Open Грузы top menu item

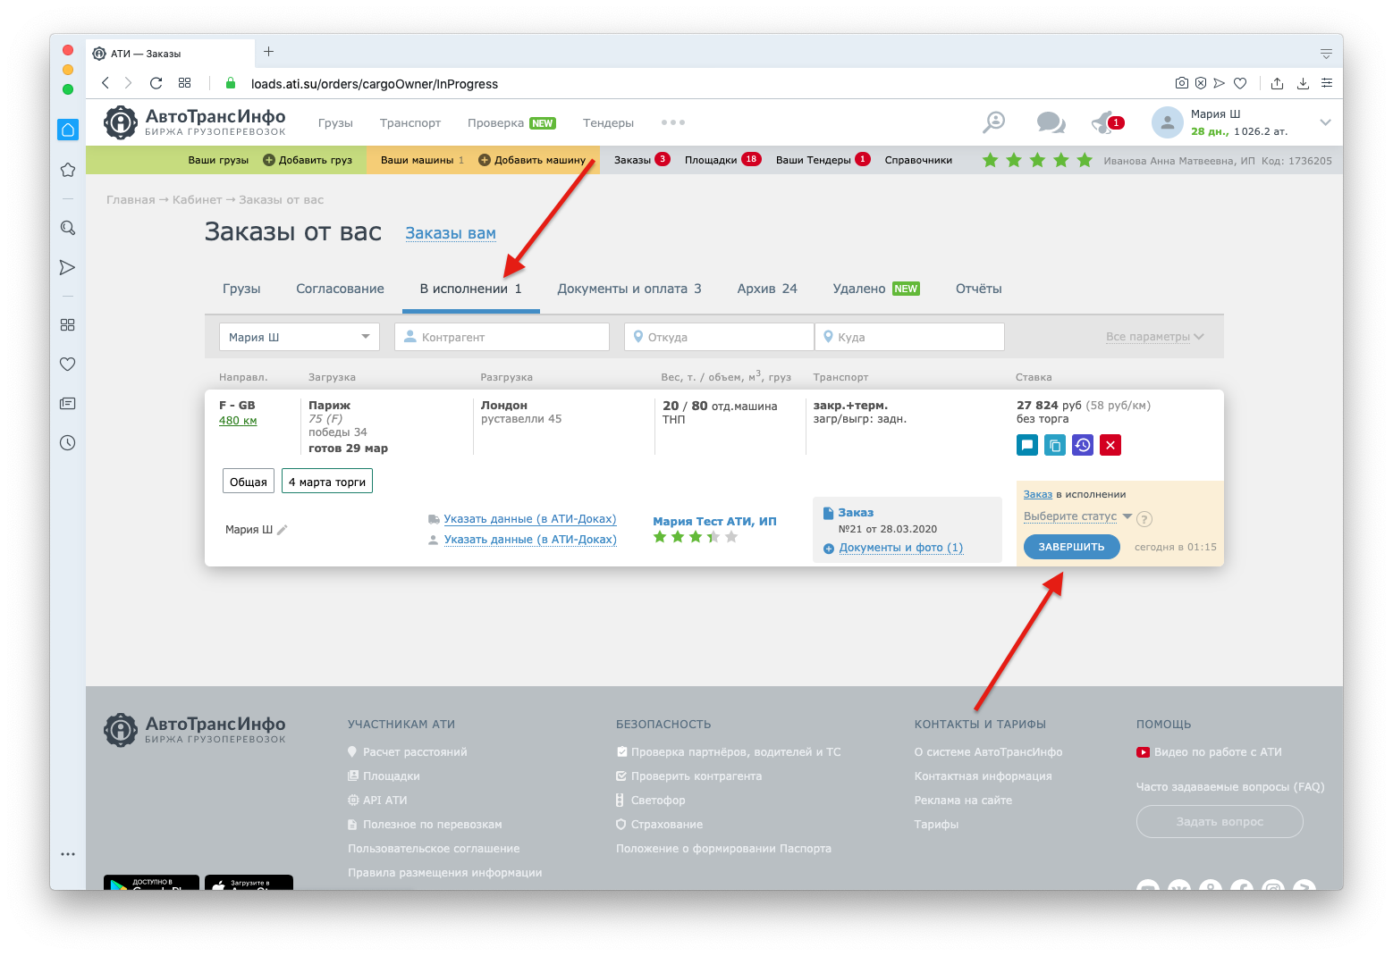335,122
